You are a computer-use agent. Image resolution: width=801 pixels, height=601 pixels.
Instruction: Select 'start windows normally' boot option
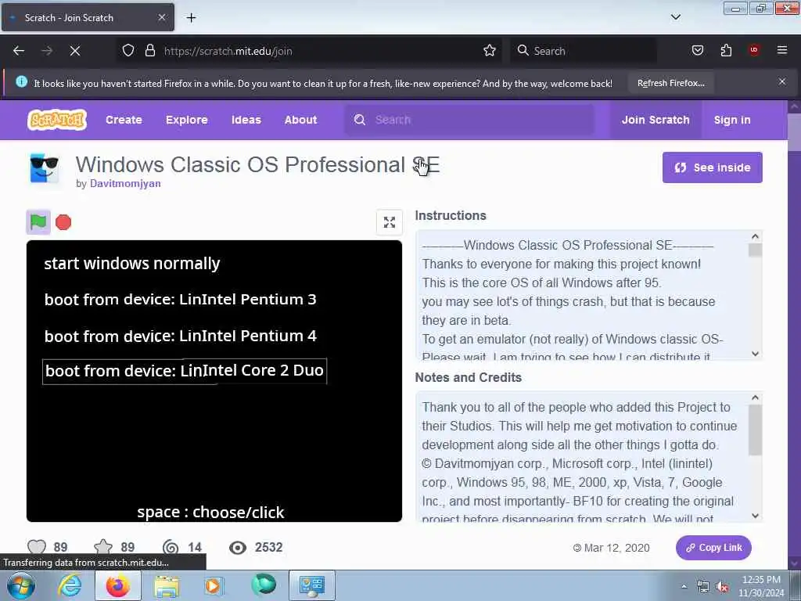131,263
